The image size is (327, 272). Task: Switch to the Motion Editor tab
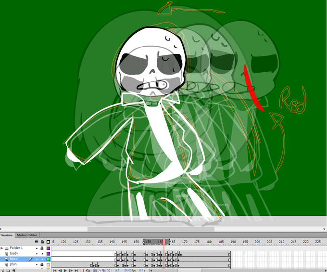(27, 235)
